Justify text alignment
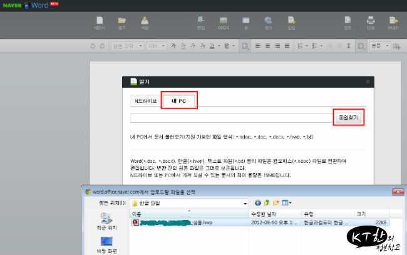Viewport: 407px width, 255px height. pos(287,46)
